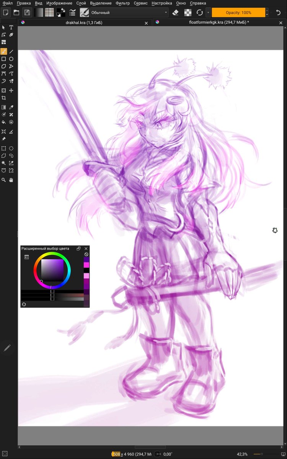Click the Open file folder icon
Viewport: 287px width, 459px height.
[16, 13]
